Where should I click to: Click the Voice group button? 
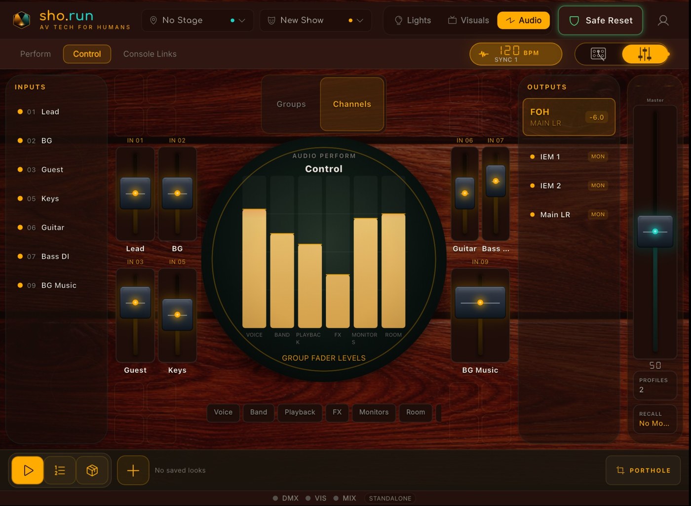tap(223, 412)
